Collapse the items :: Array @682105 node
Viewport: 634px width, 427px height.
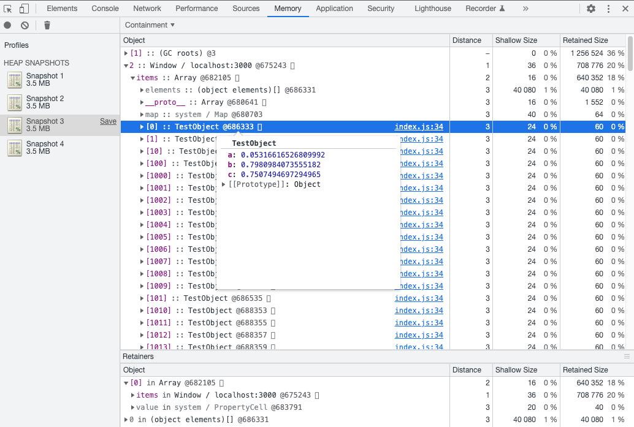click(x=133, y=78)
